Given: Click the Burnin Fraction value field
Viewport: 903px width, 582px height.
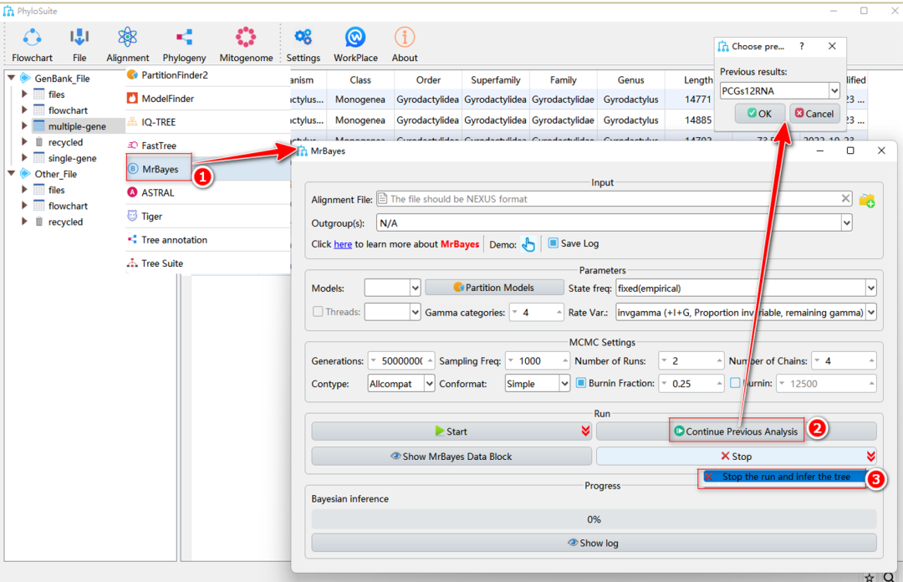Looking at the screenshot, I should pos(691,384).
